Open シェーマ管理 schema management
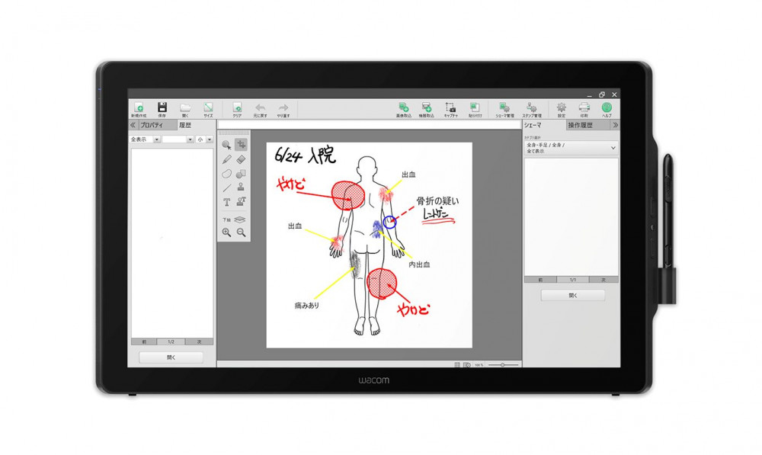Viewport: 762px width, 455px height. (x=504, y=110)
